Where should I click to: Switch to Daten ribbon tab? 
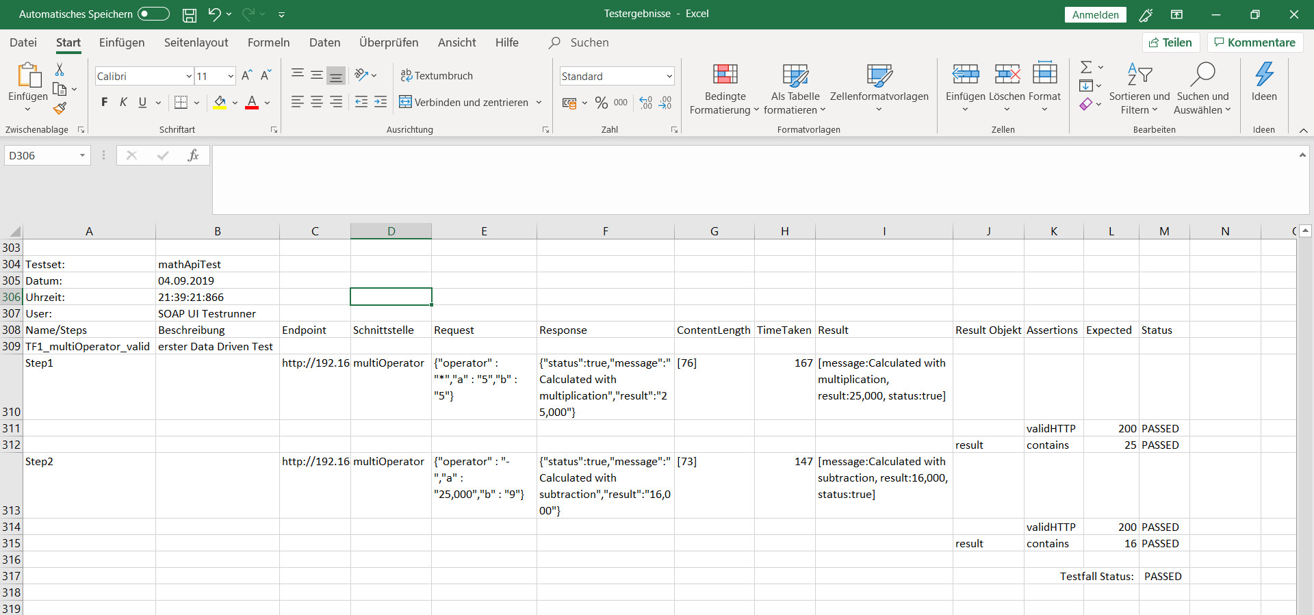[x=324, y=42]
